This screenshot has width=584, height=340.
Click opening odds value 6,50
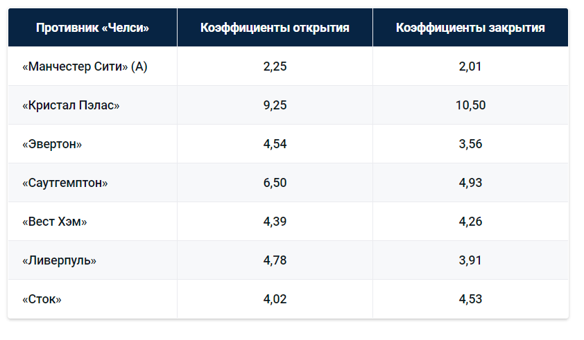coord(275,183)
